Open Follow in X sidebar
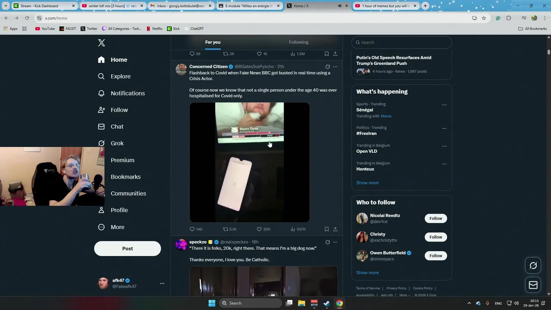The width and height of the screenshot is (551, 310). pos(113,110)
